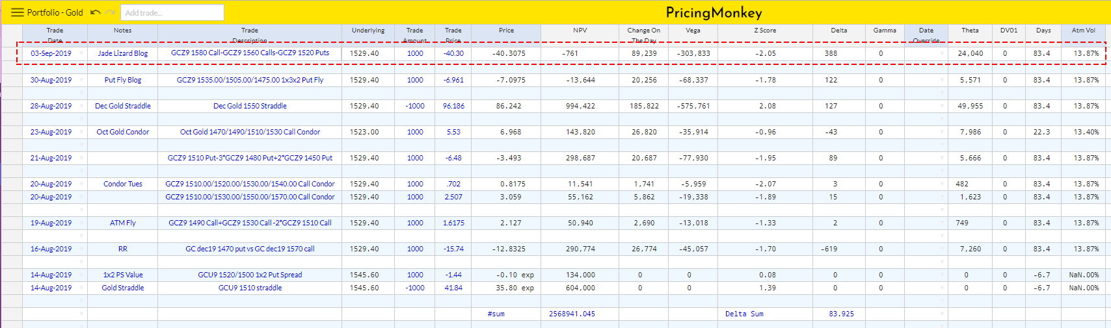The image size is (1111, 328).
Task: Click the Oct Gold Condor note cell
Action: point(122,132)
